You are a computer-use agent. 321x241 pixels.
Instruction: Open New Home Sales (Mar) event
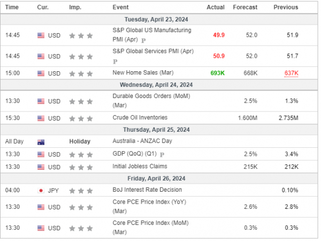tap(143, 72)
